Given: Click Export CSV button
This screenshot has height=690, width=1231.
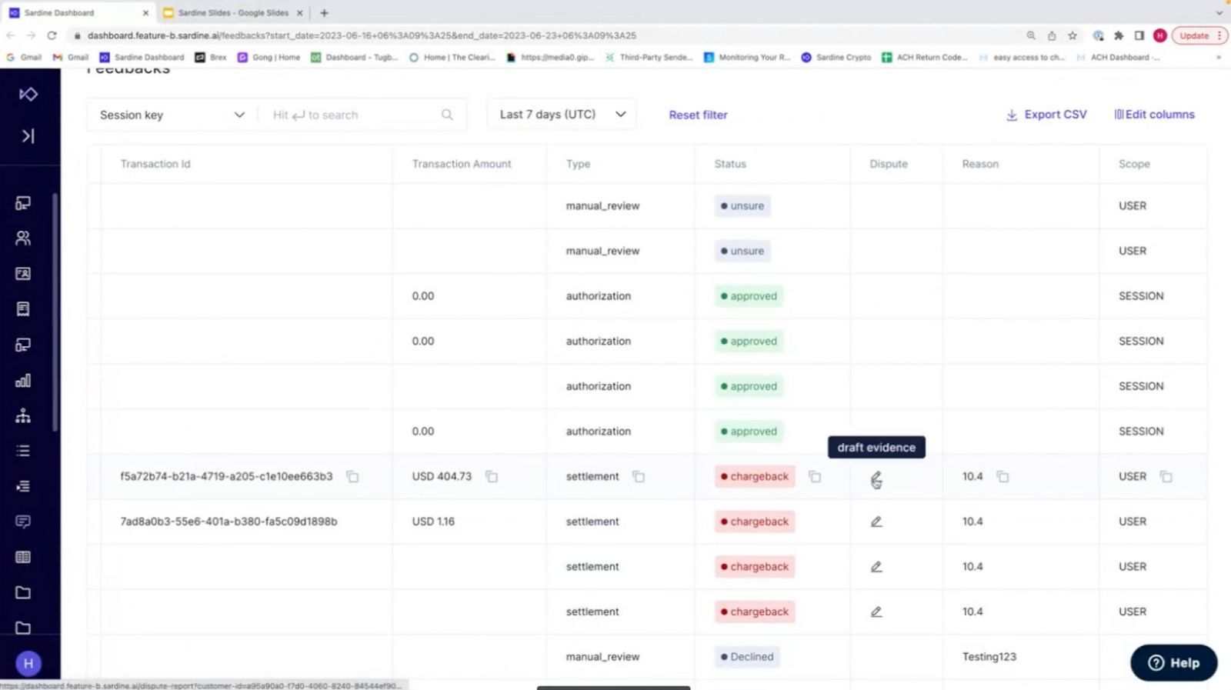Looking at the screenshot, I should point(1046,115).
